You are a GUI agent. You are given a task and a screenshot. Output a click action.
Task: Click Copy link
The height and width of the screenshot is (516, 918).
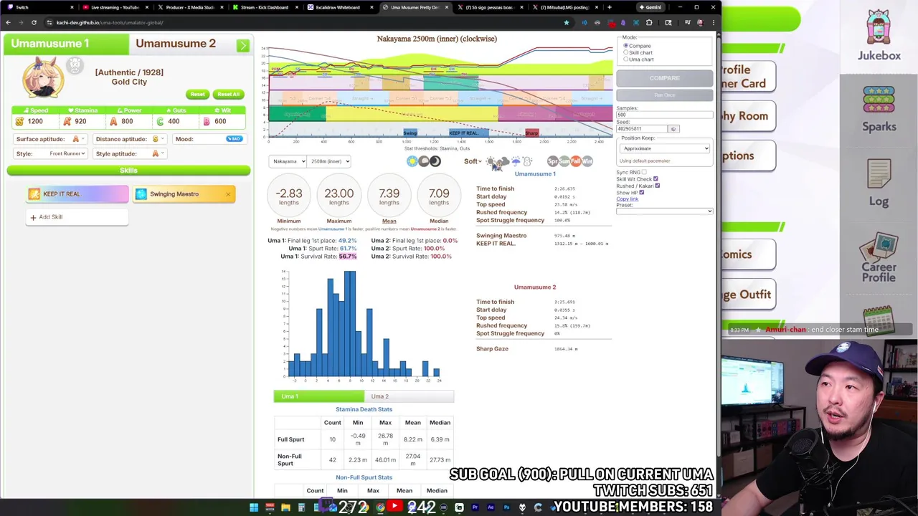pos(627,199)
